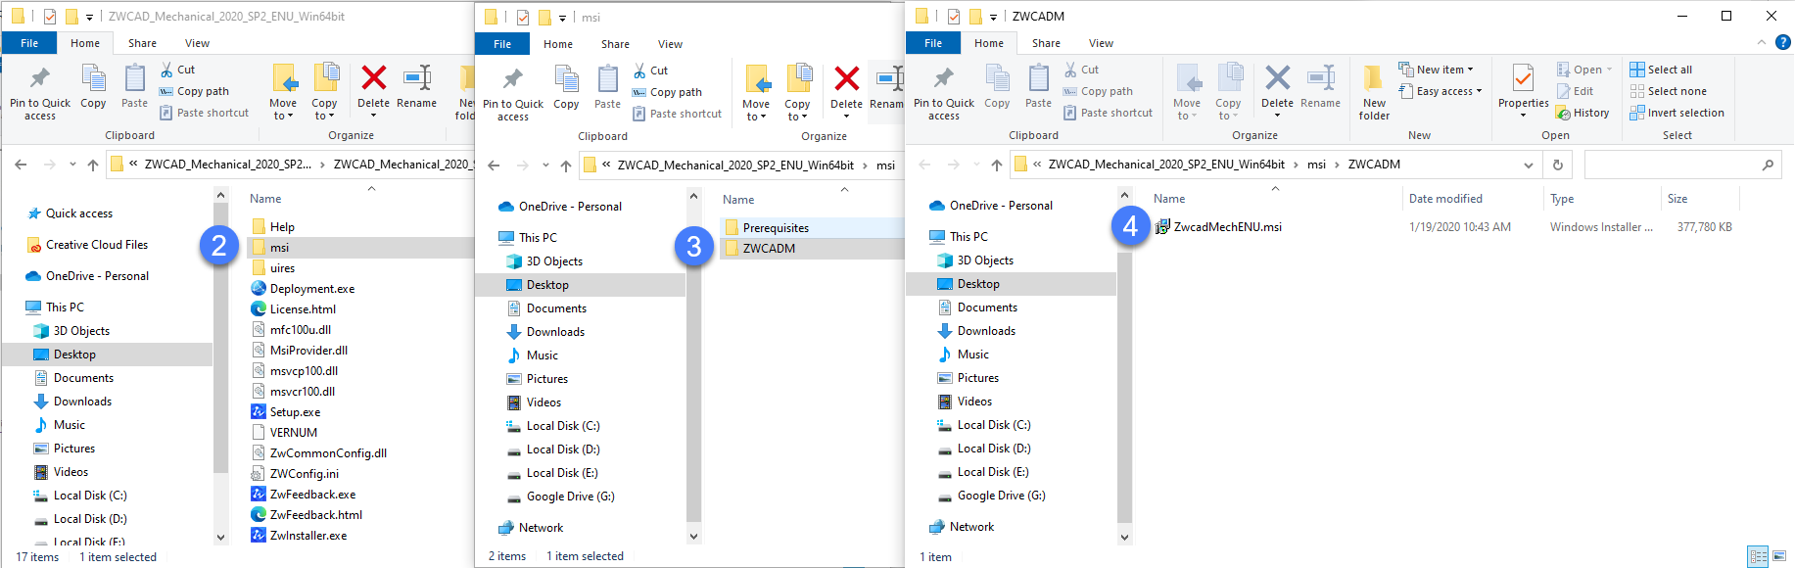Click the search box in the ZWCADM window

tap(1680, 166)
